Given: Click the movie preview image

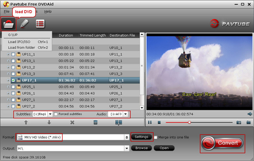Looking at the screenshot, I should [199, 72].
